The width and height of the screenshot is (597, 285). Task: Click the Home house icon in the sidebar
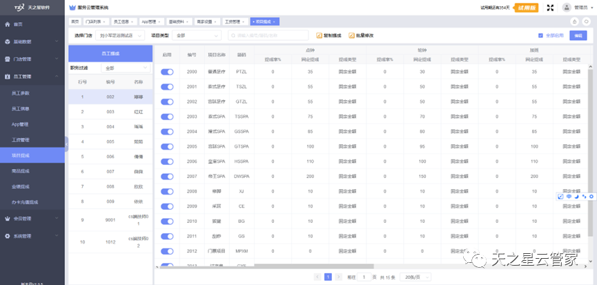pyautogui.click(x=6, y=24)
